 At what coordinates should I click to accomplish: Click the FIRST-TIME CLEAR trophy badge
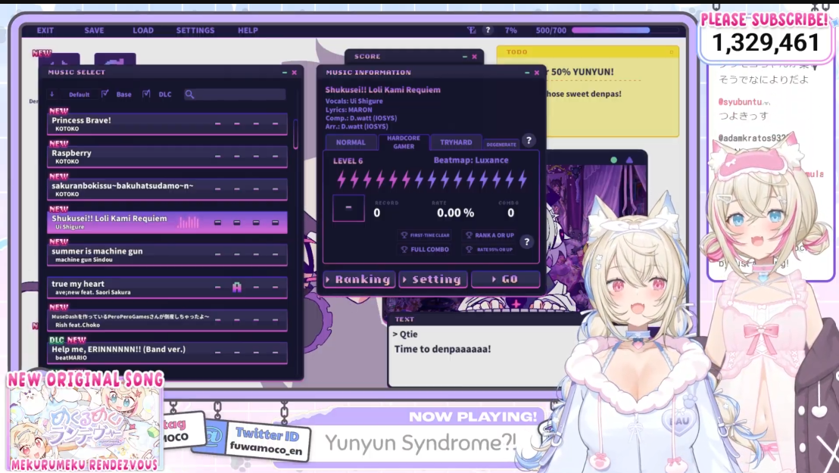[x=426, y=235]
